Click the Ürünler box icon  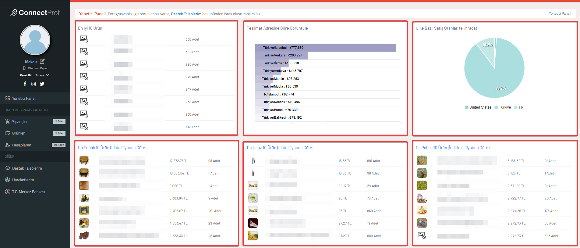(x=8, y=133)
